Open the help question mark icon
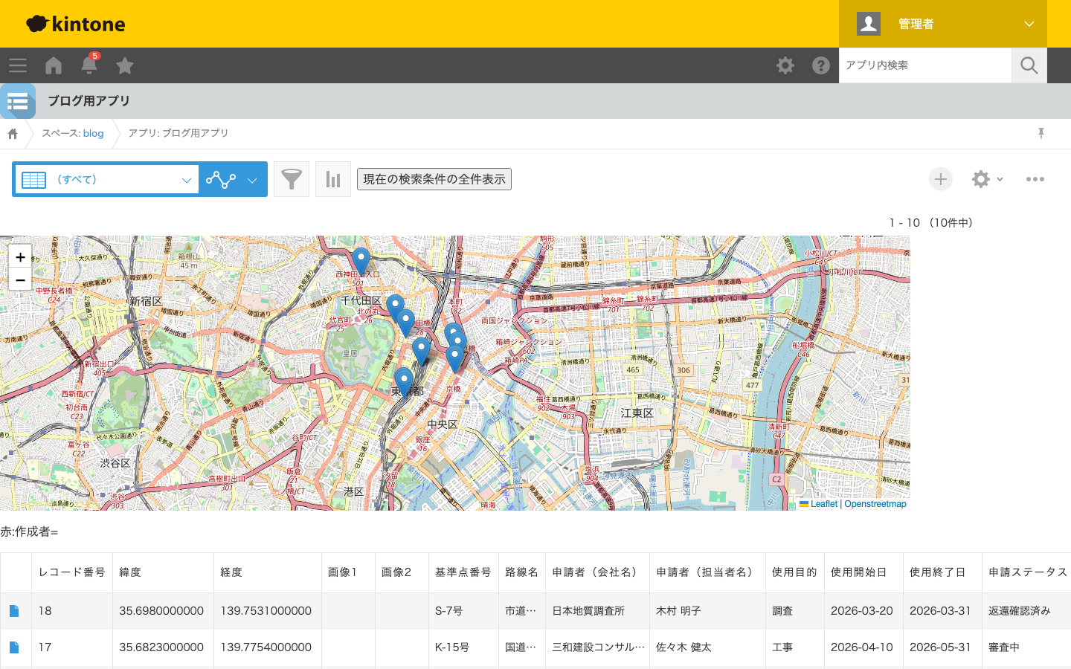Viewport: 1071px width, 669px height. coord(821,65)
